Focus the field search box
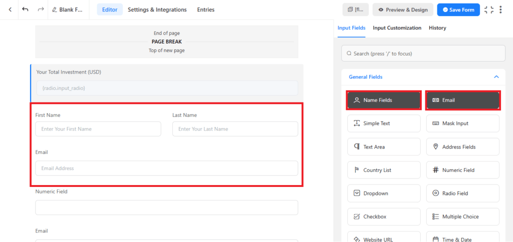Image resolution: width=513 pixels, height=242 pixels. point(423,53)
